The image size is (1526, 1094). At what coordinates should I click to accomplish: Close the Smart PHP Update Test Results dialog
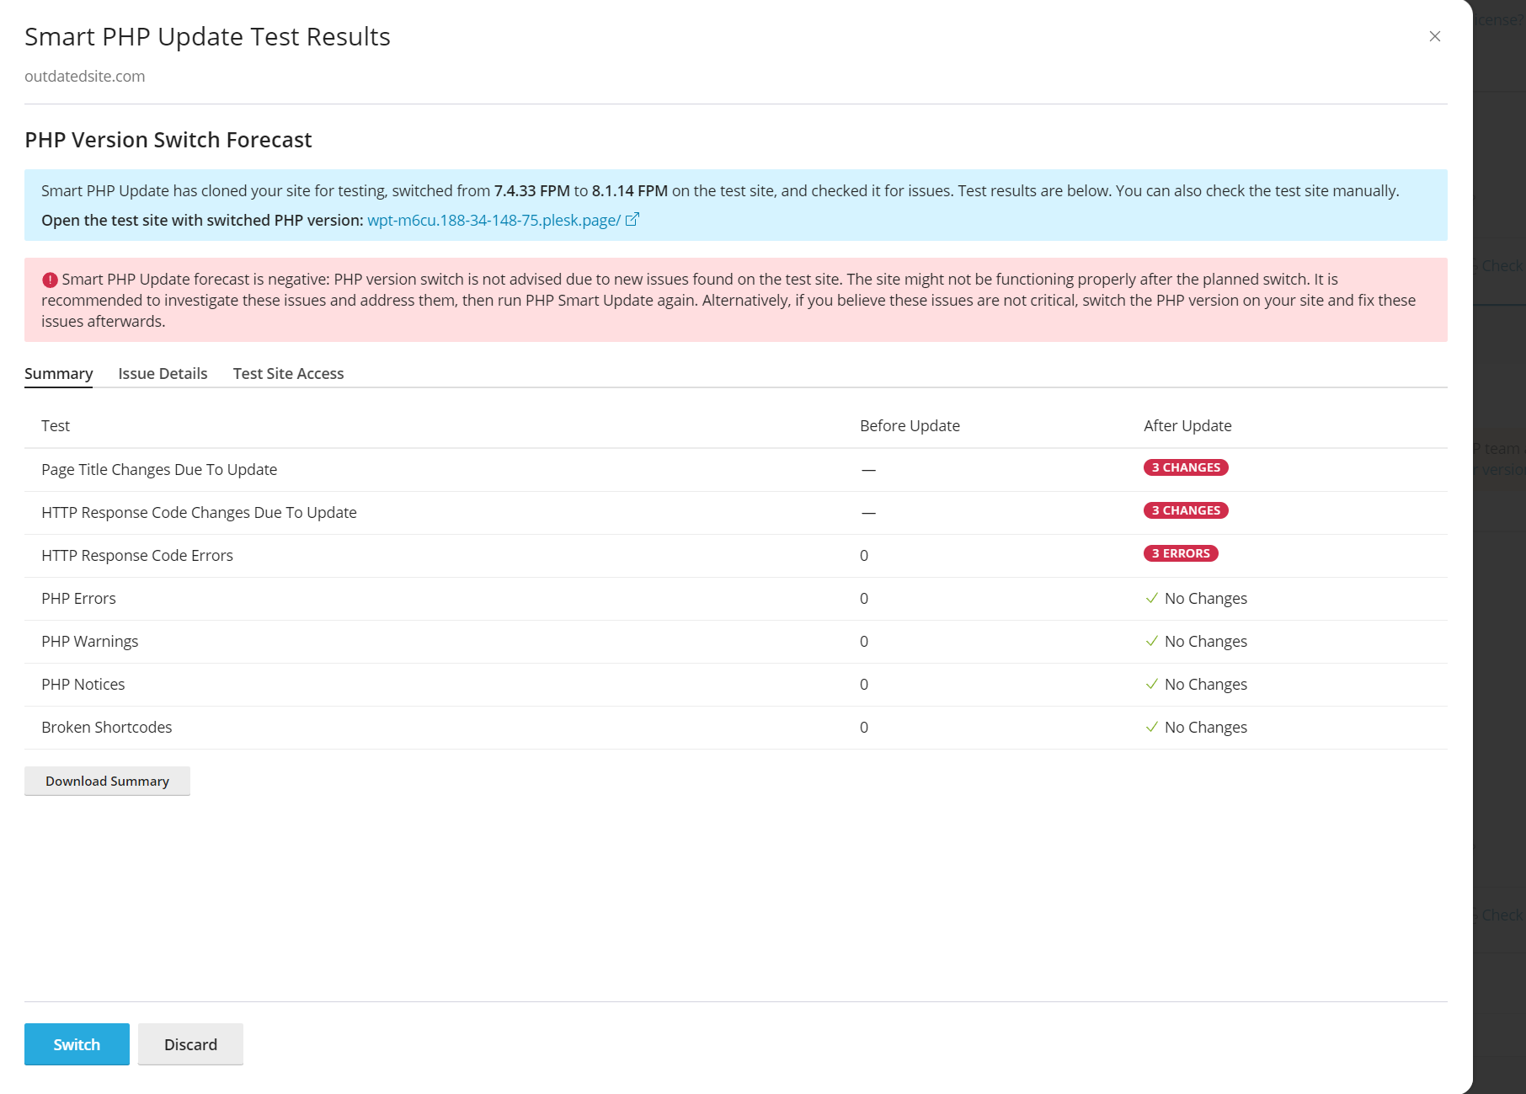(1434, 36)
